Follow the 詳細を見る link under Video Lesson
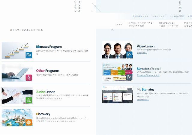Screen dimensions: 192x135 point(142,53)
